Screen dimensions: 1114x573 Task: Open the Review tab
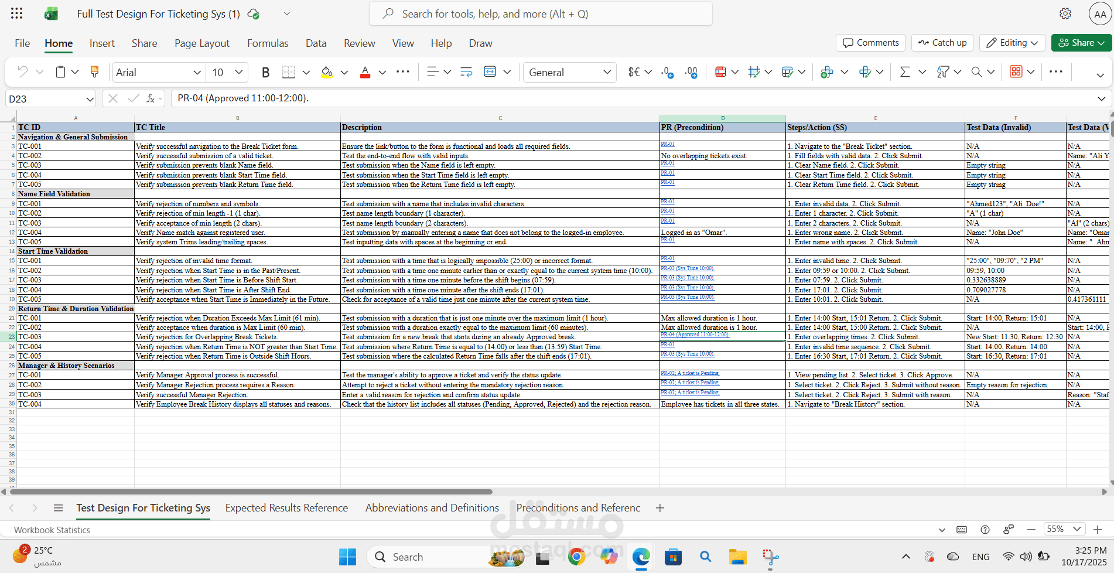tap(359, 43)
